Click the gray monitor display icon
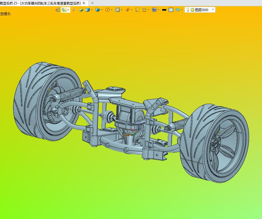This screenshot has height=219, width=262. pos(154,10)
